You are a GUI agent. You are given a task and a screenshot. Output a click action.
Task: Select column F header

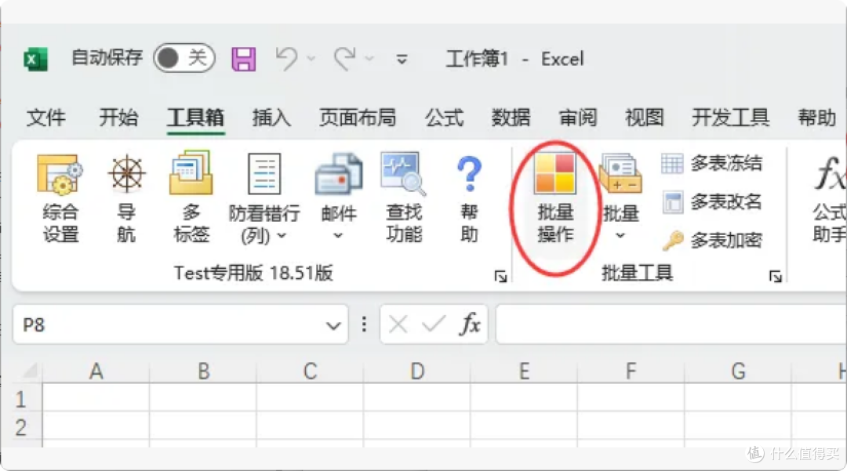click(x=631, y=371)
